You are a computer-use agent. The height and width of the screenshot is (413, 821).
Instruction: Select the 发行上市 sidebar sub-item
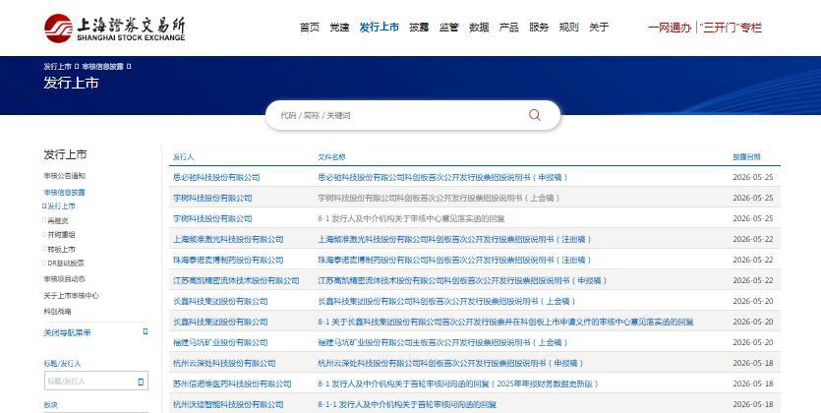click(61, 206)
